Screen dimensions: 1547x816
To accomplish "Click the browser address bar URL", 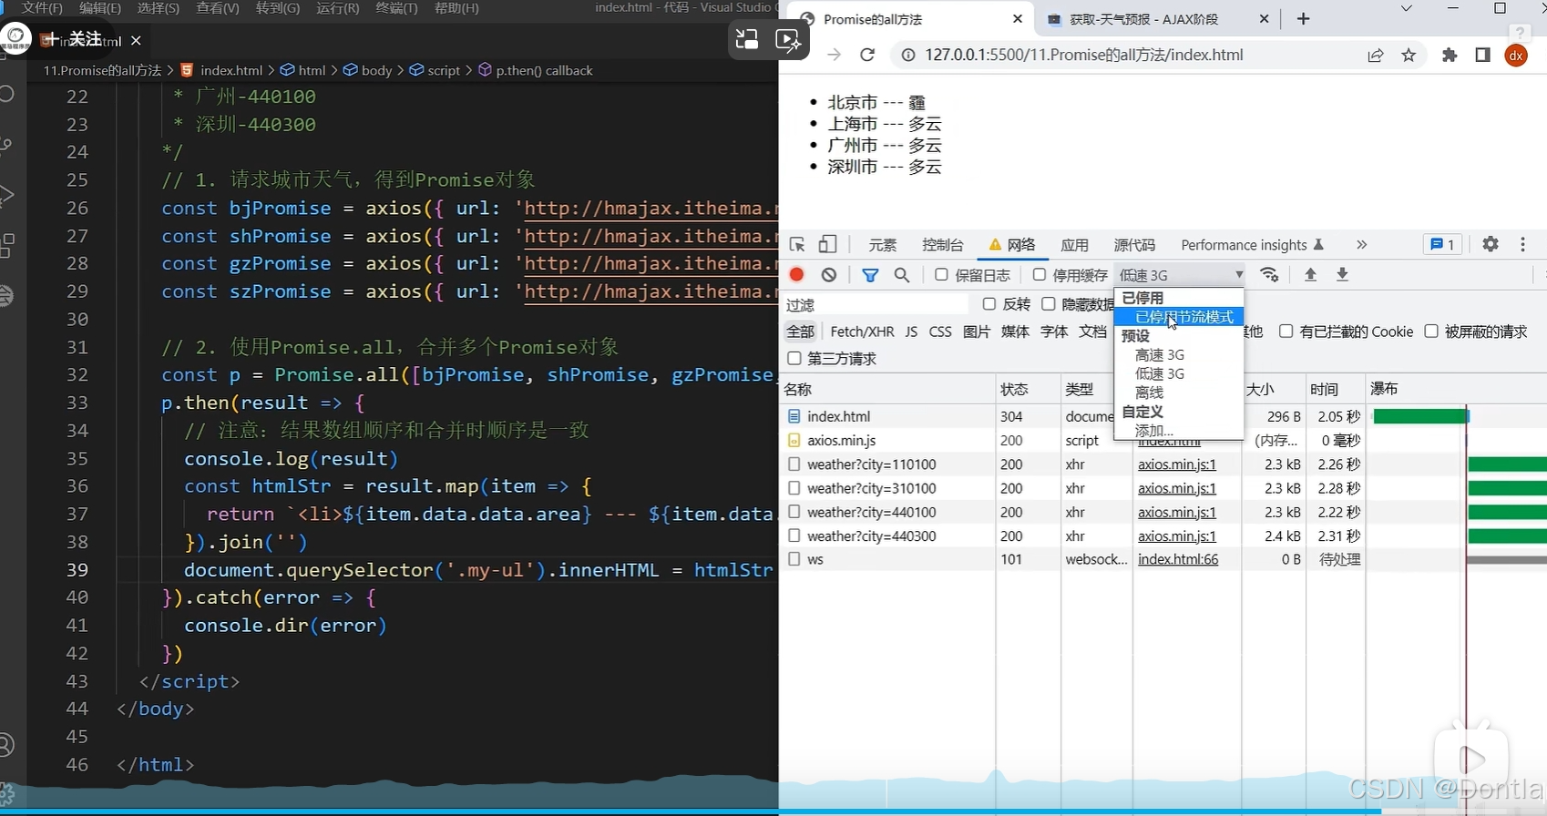I will [x=1084, y=55].
